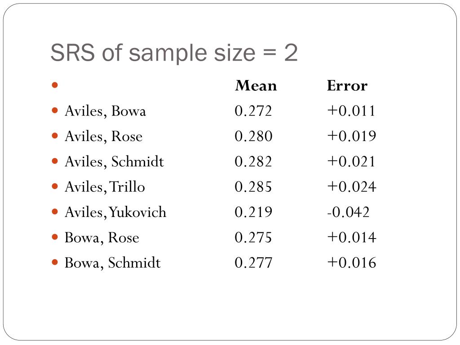Select the Mean column header
This screenshot has width=460, height=345.
coord(256,86)
